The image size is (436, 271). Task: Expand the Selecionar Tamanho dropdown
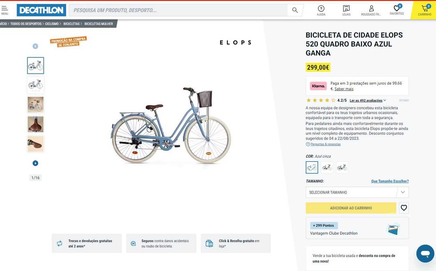tap(357, 192)
